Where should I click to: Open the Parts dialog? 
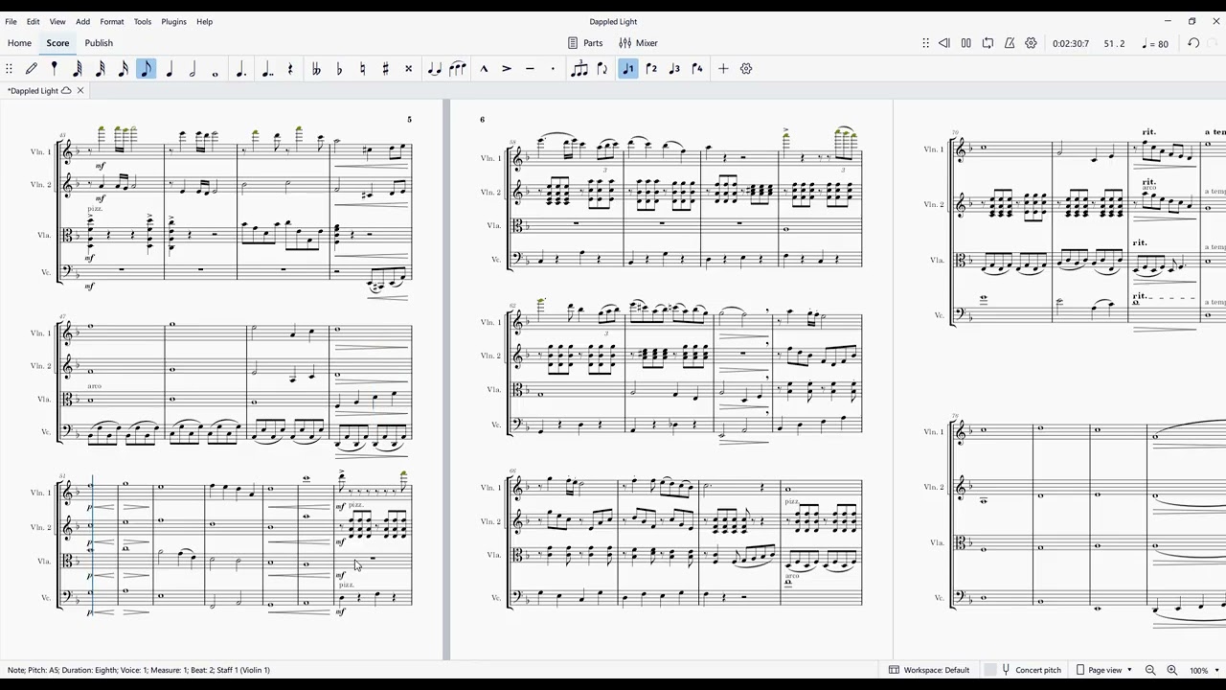pos(585,43)
